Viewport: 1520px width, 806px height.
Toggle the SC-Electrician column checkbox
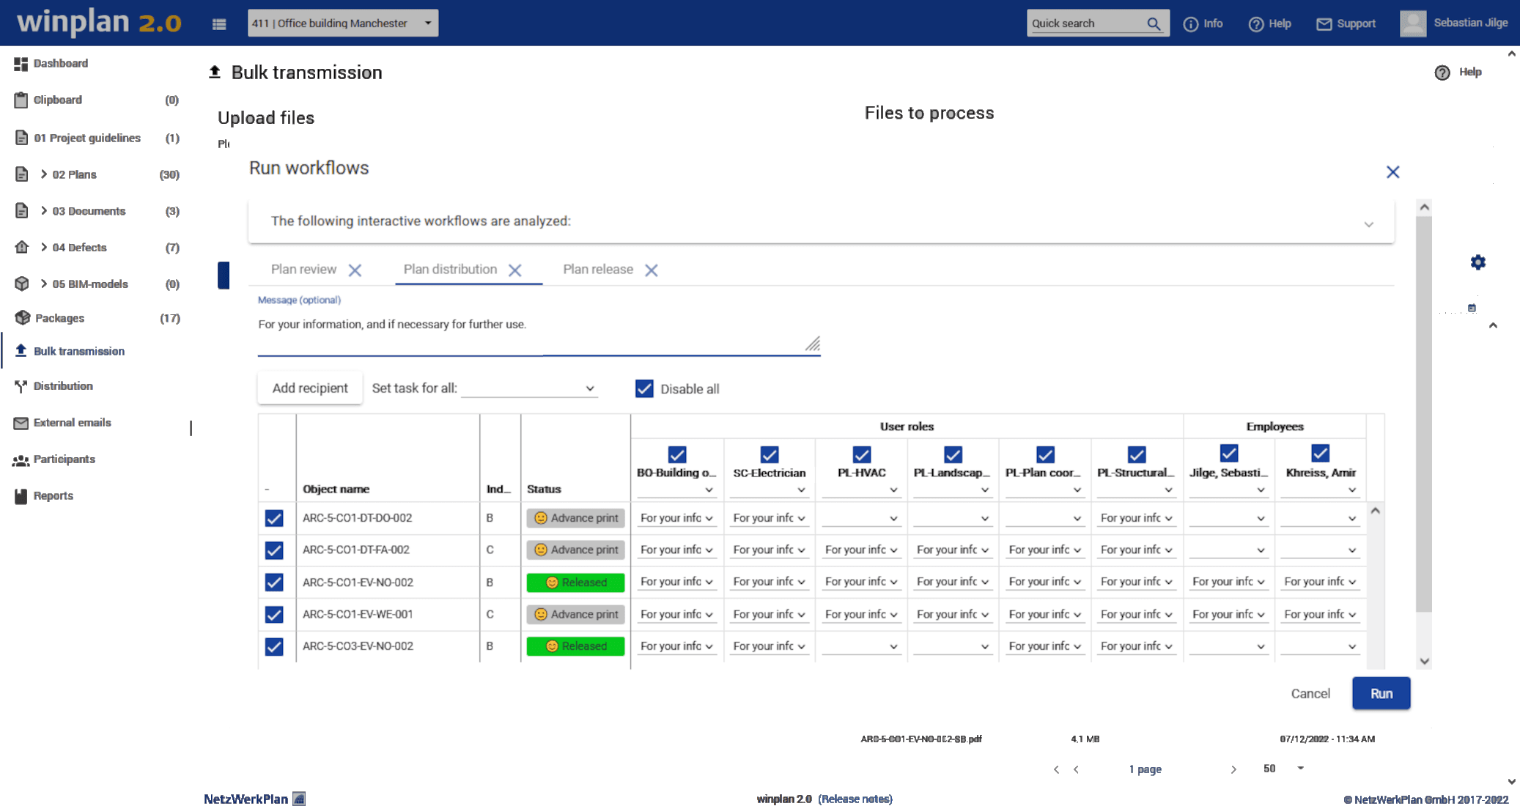770,454
